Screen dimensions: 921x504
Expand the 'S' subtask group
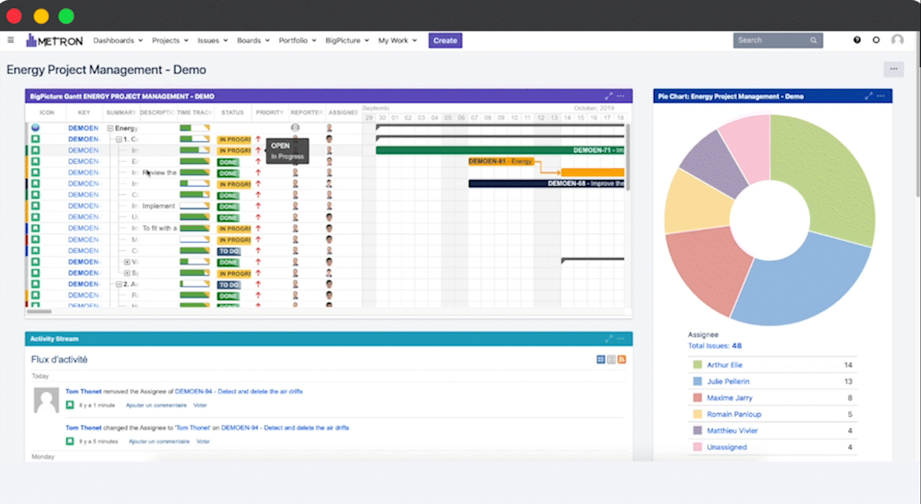[x=127, y=273]
